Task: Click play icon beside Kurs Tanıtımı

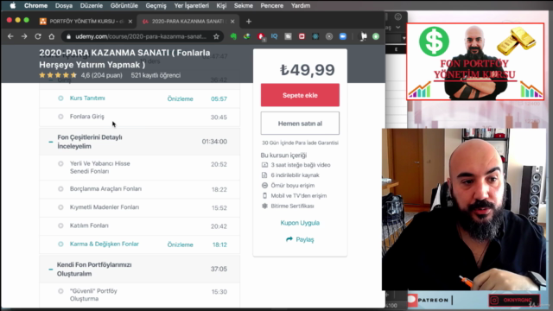Action: [x=60, y=98]
